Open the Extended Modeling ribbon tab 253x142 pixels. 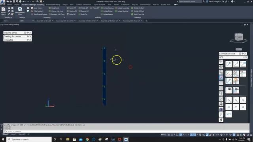[53, 4]
